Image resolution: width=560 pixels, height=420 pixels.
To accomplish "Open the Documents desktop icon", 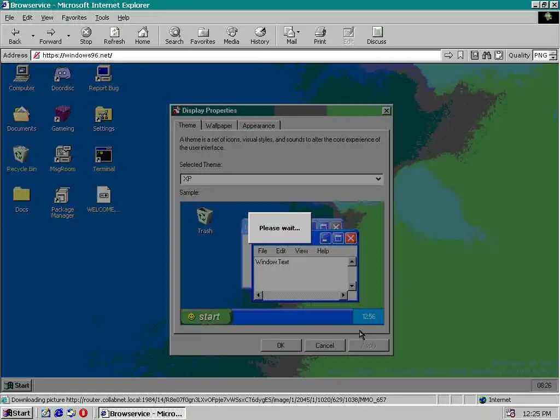I will click(21, 119).
